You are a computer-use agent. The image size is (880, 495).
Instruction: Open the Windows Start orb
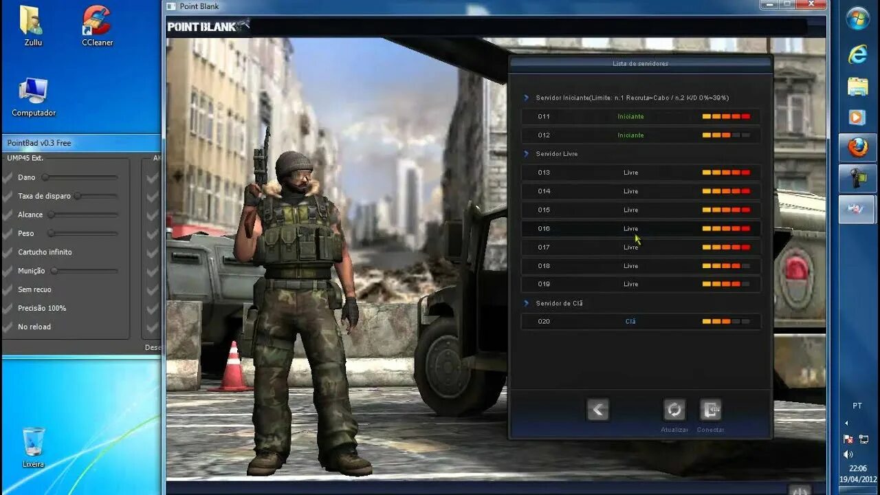(857, 19)
